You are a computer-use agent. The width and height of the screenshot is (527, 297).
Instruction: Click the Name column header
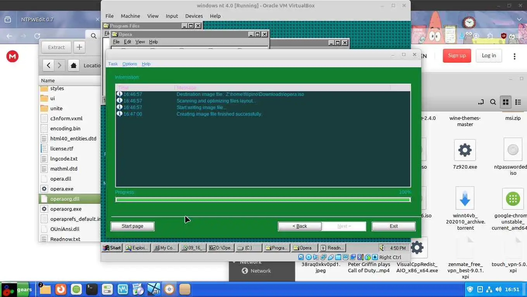click(x=70, y=80)
